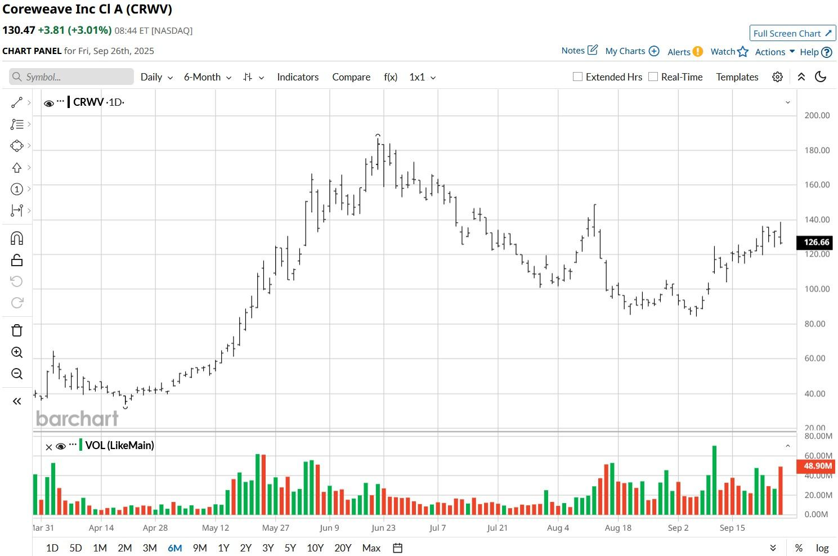
Task: Open Templates menu
Action: click(737, 77)
